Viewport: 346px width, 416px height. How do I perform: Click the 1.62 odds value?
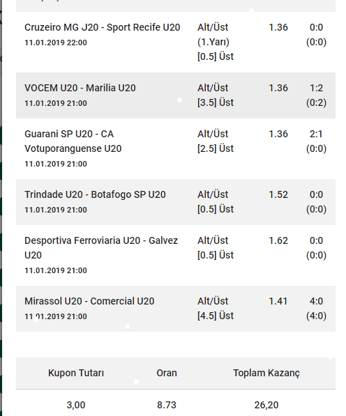click(278, 240)
